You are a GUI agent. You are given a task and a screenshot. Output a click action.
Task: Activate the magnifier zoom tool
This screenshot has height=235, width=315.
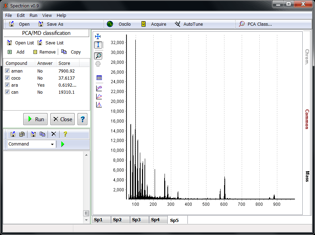click(98, 56)
